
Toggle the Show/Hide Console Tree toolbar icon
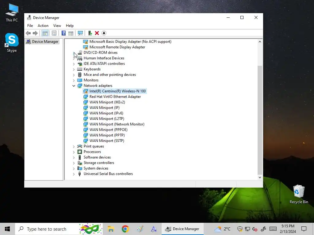pyautogui.click(x=45, y=33)
